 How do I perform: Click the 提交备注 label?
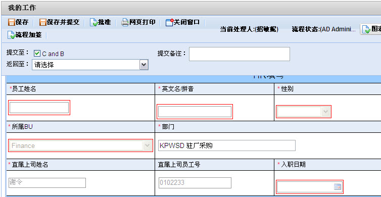pos(172,53)
